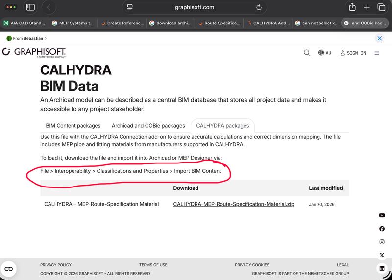
Task: Select the BIM Content packages tab
Action: pyautogui.click(x=73, y=126)
